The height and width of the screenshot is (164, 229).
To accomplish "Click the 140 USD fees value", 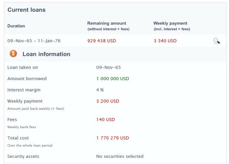I will (x=106, y=120).
